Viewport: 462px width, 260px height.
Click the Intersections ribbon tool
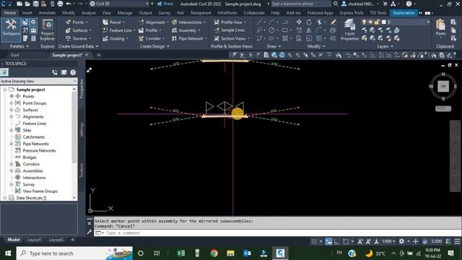pyautogui.click(x=188, y=22)
